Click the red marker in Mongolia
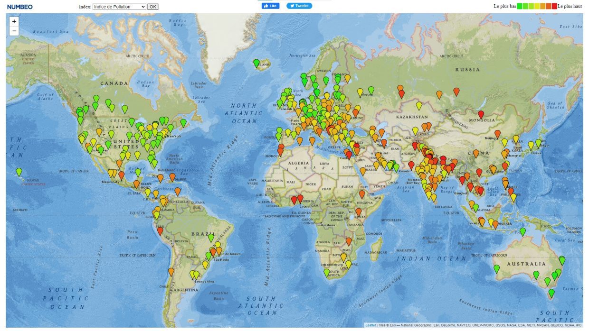The width and height of the screenshot is (589, 331). pyautogui.click(x=481, y=114)
